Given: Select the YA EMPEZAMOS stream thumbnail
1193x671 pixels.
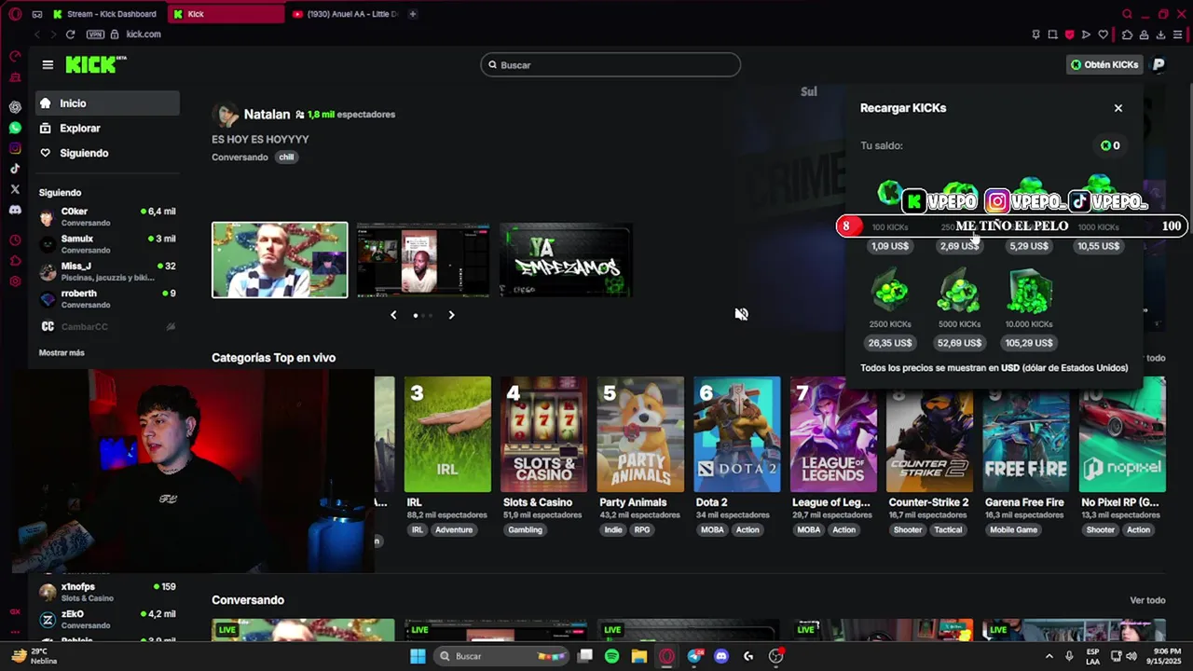Looking at the screenshot, I should 566,260.
